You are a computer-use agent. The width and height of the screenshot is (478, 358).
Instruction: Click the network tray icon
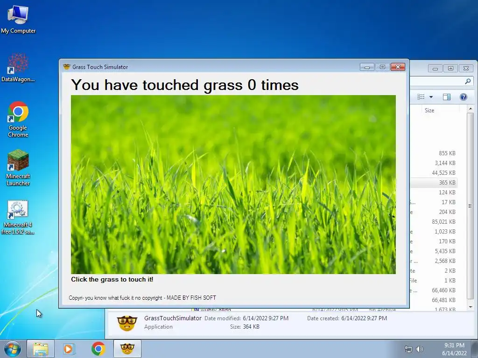click(408, 349)
